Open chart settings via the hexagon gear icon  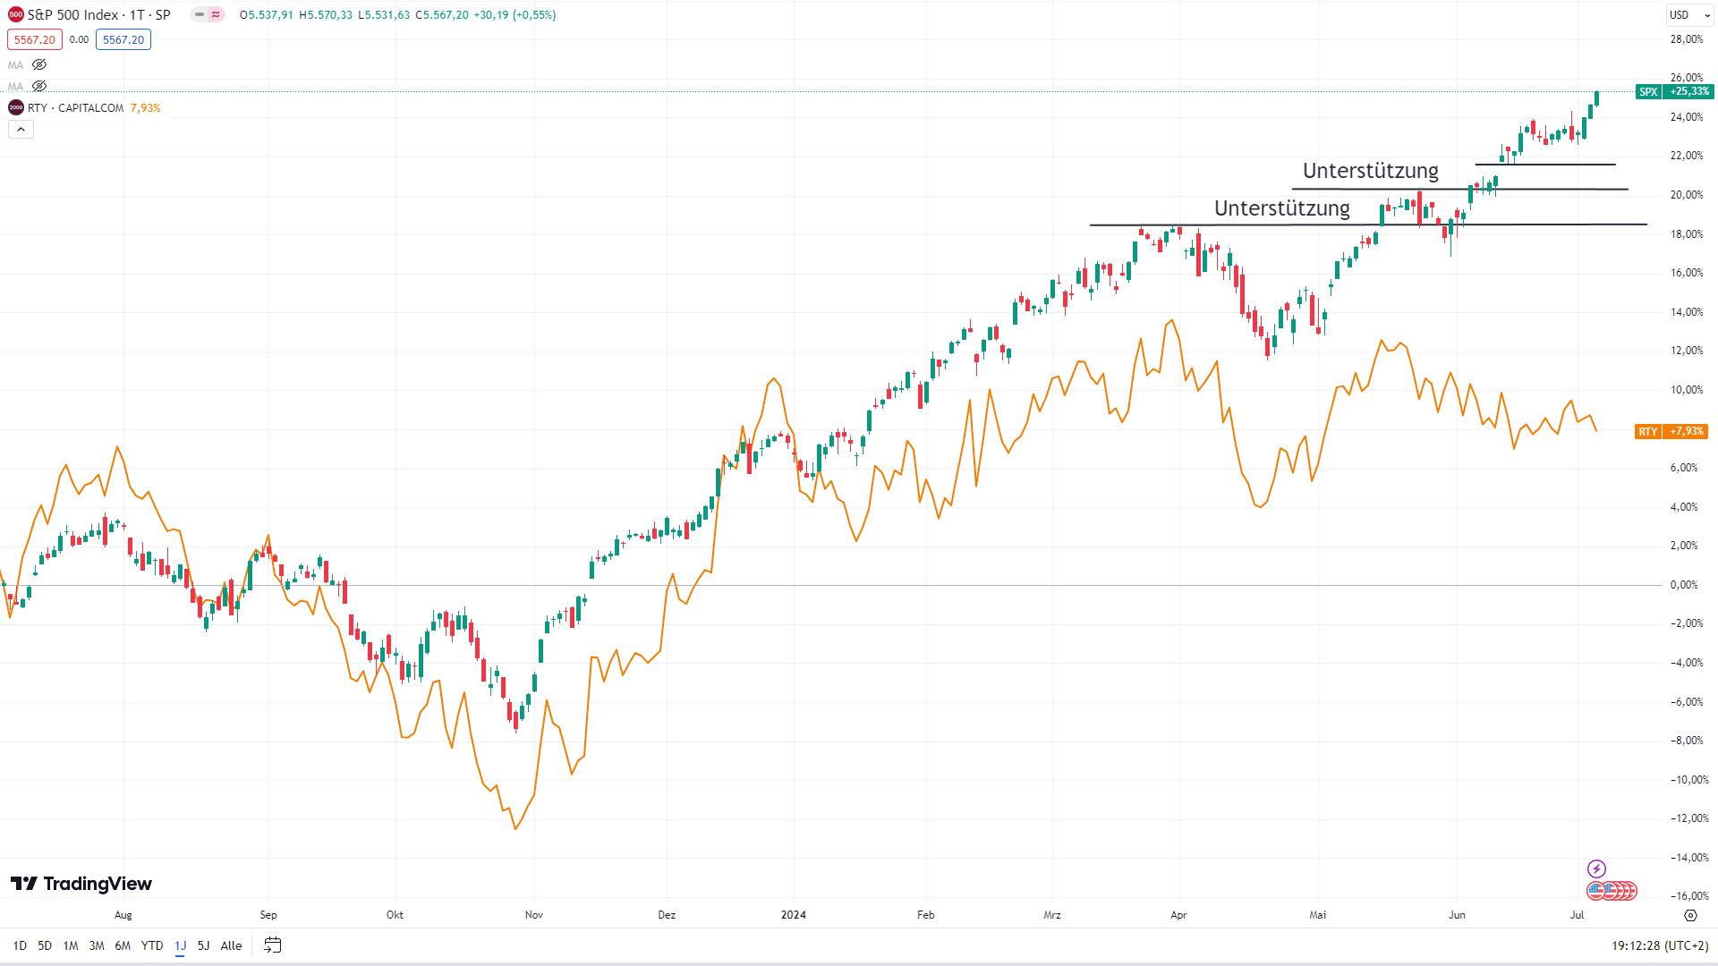coord(1690,915)
